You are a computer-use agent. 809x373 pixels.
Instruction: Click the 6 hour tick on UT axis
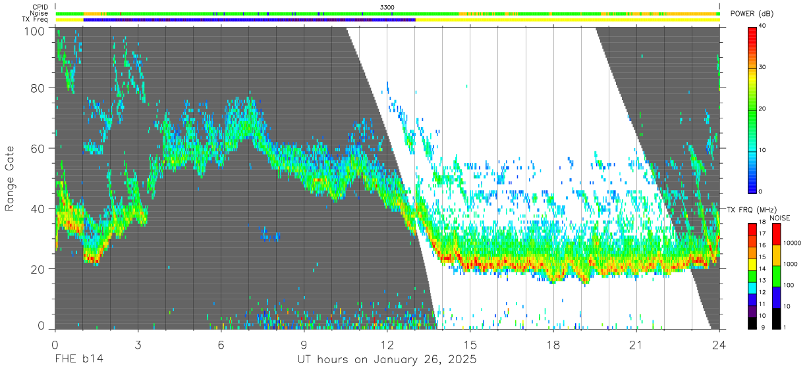click(x=221, y=343)
